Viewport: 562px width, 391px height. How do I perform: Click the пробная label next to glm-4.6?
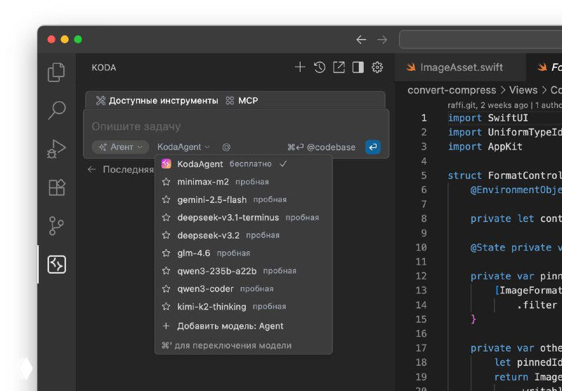[233, 253]
